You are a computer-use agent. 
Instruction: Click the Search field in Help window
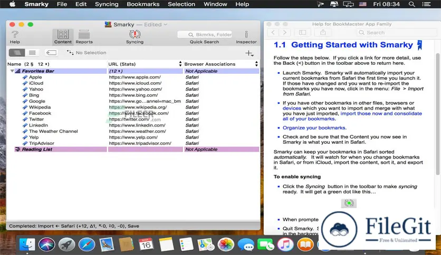point(397,33)
